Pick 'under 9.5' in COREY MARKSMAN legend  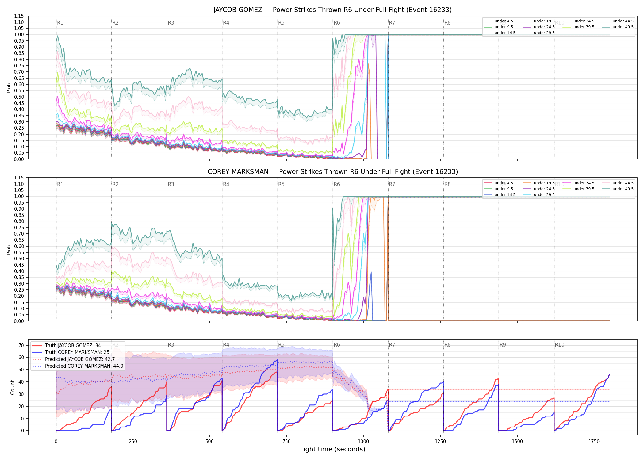pos(498,189)
